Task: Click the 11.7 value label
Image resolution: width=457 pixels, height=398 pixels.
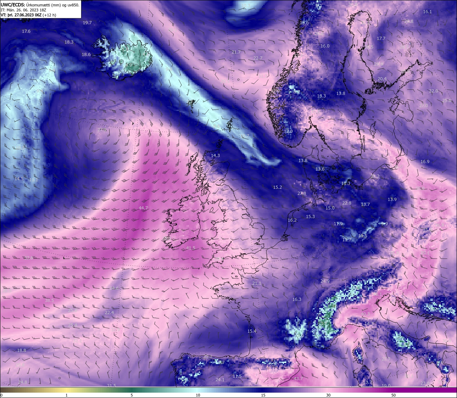Action: pyautogui.click(x=347, y=240)
